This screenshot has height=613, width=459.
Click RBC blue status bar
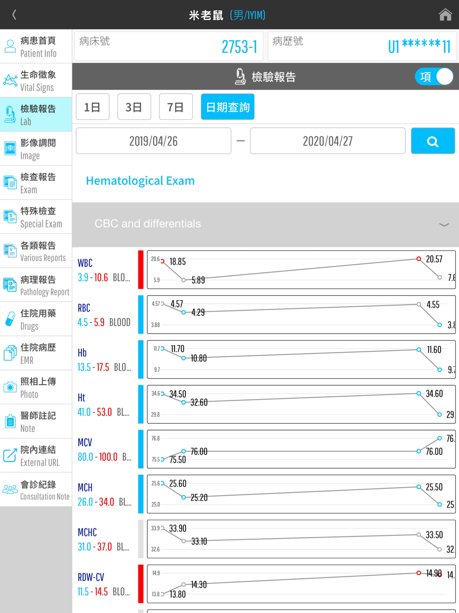(x=141, y=315)
